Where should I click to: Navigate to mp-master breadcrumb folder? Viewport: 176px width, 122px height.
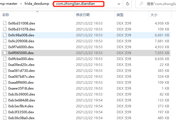tap(9, 4)
